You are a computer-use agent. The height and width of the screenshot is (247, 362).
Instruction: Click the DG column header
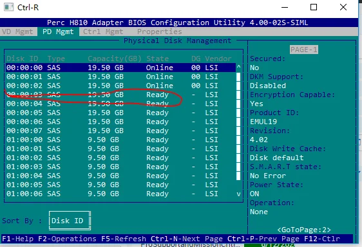pyautogui.click(x=196, y=59)
